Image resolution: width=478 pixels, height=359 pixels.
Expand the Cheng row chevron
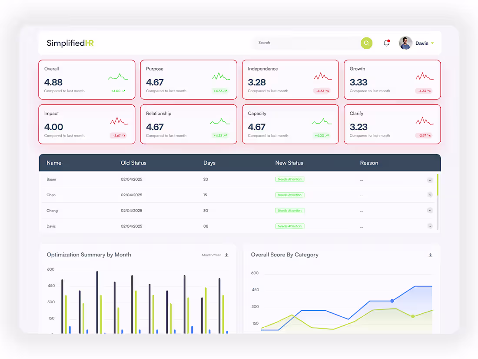(430, 210)
